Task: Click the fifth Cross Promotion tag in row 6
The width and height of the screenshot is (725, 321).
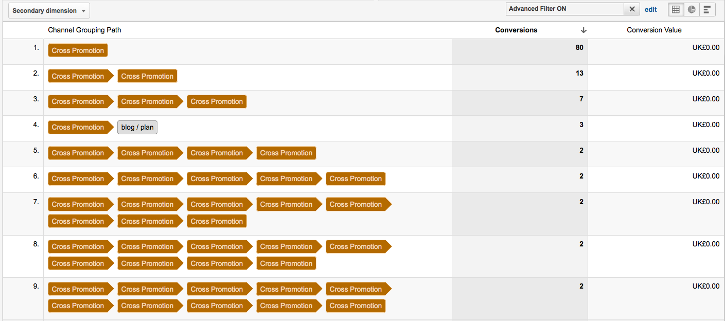Action: click(356, 179)
